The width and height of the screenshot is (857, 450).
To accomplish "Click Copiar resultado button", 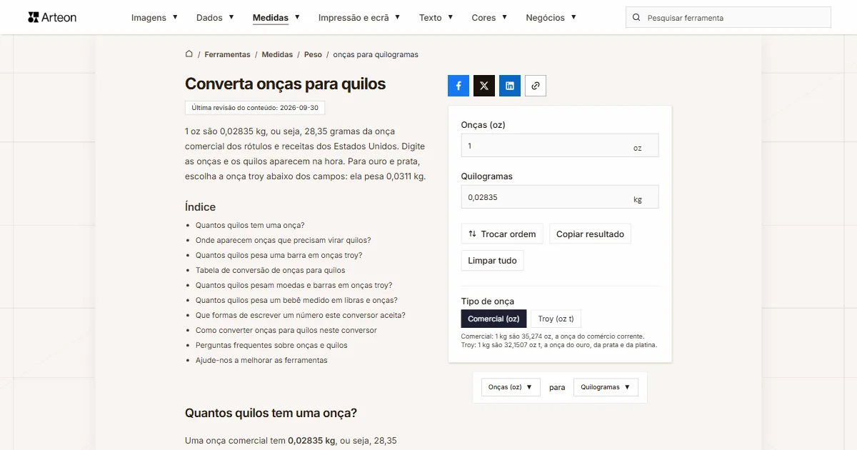I will pyautogui.click(x=590, y=234).
